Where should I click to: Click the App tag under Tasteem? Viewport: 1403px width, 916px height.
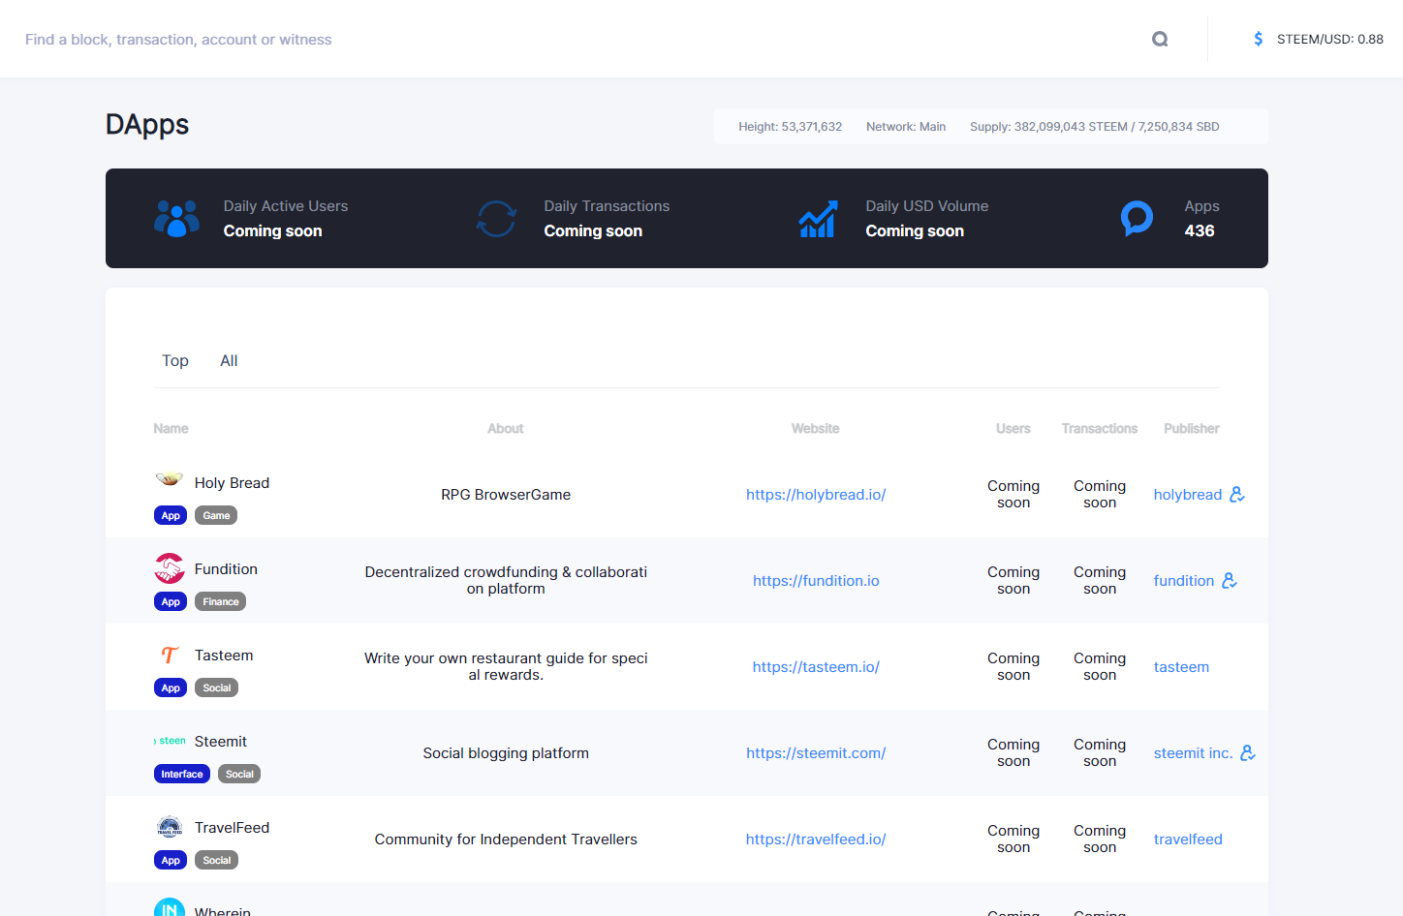click(171, 688)
